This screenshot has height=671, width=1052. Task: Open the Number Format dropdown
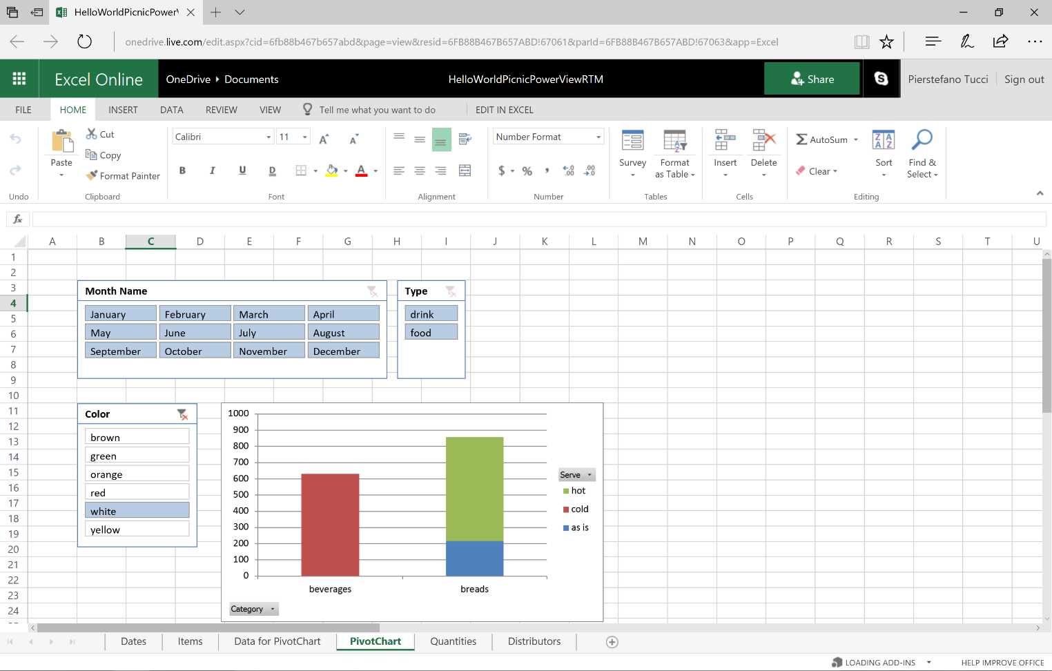[x=598, y=136]
